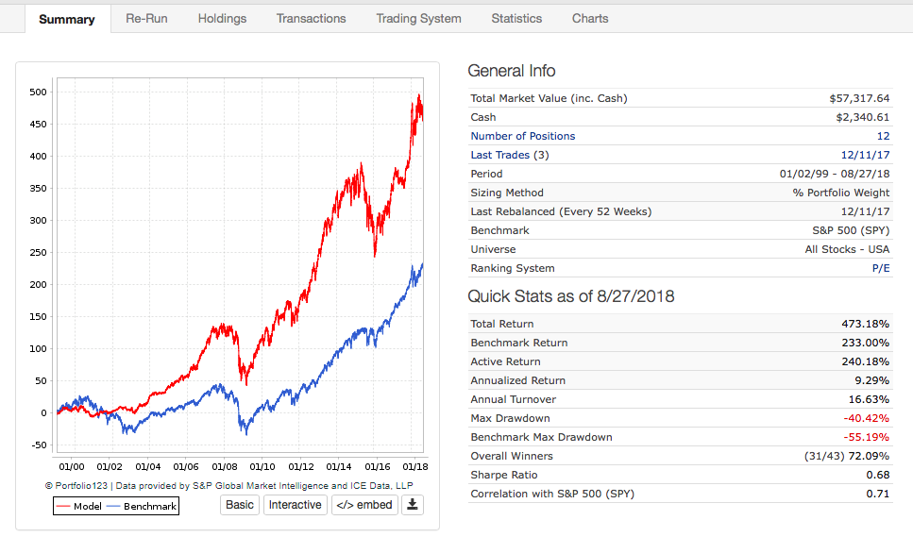Click the Total Return value 473.18%
Screen dimensions: 913x537
(x=865, y=324)
